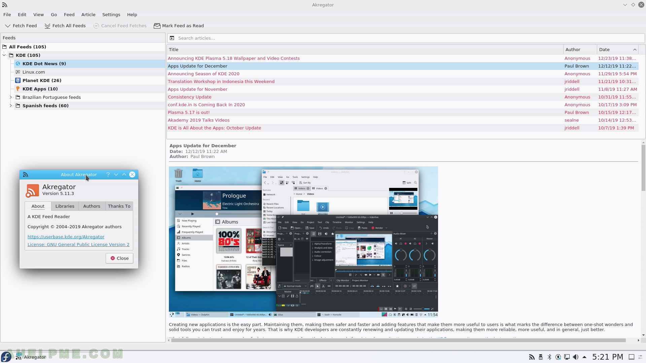Screen dimensions: 646x363
Task: Collapse the KDE feeds folder
Action: click(x=4, y=55)
